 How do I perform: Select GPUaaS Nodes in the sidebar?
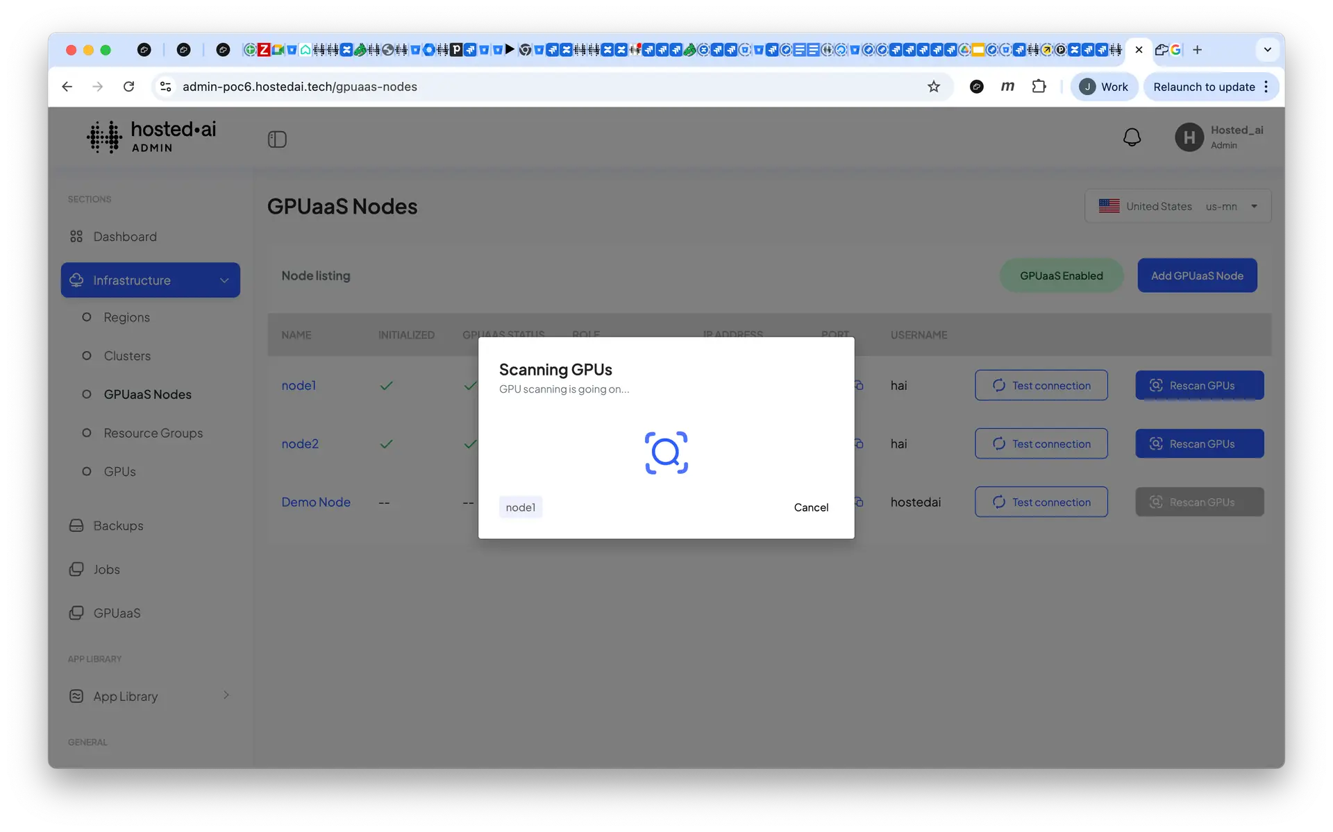[147, 394]
